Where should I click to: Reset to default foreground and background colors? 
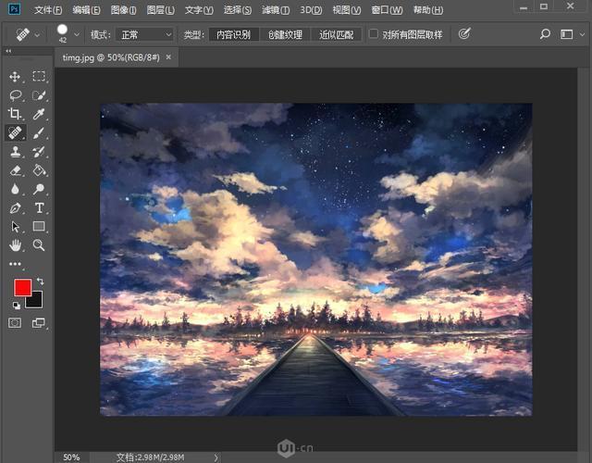(x=16, y=306)
